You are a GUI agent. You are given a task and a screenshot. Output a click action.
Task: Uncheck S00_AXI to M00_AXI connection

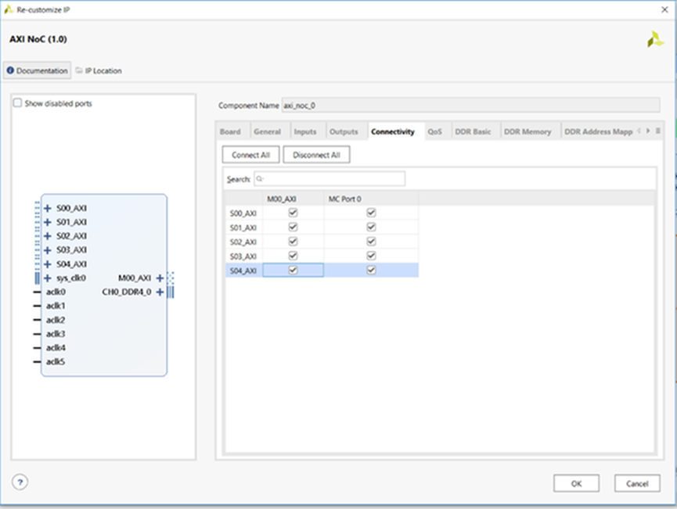[293, 213]
